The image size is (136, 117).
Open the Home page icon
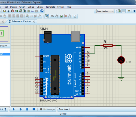tap(4, 11)
